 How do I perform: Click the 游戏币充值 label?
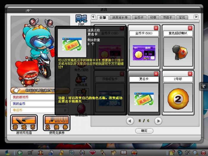[x=24, y=133]
